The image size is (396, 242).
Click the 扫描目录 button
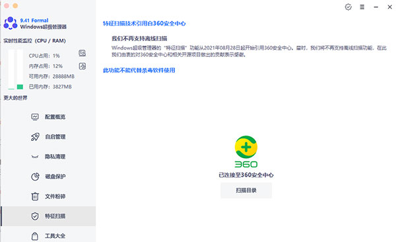click(246, 190)
